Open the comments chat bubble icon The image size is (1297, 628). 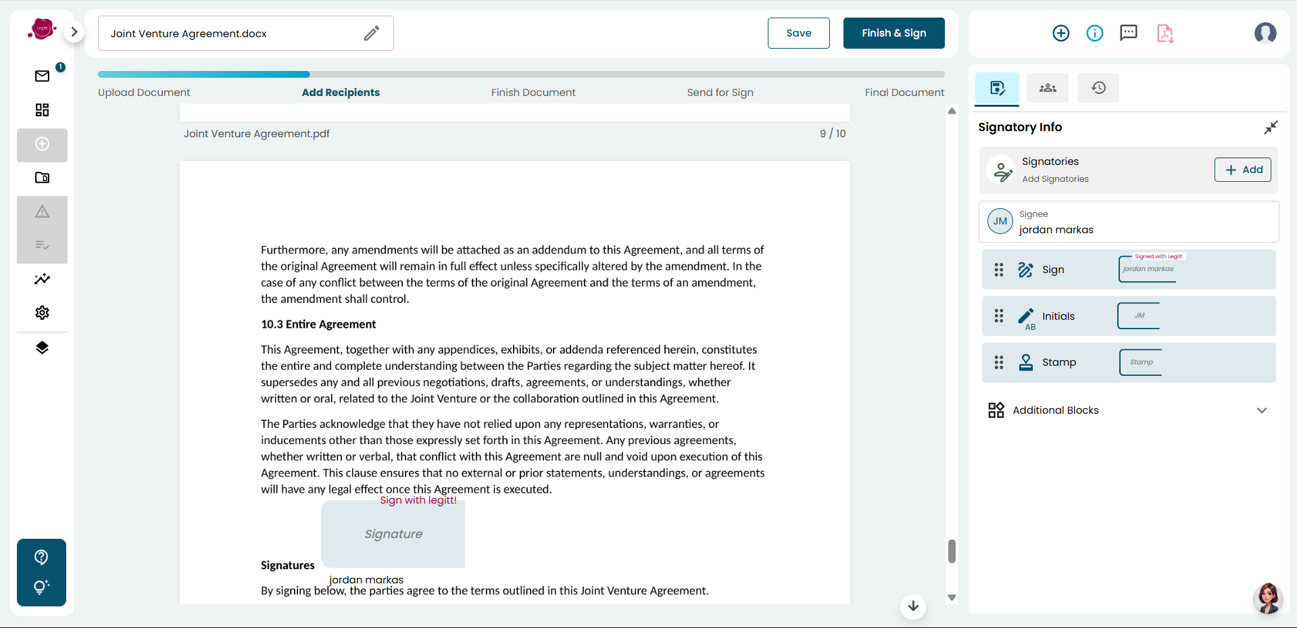[x=1129, y=33]
